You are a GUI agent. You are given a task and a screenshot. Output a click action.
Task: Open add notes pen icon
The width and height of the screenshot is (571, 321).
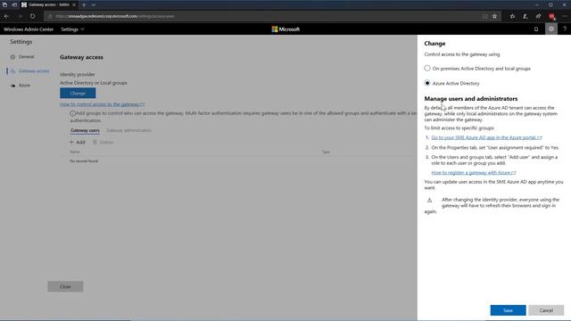(525, 16)
